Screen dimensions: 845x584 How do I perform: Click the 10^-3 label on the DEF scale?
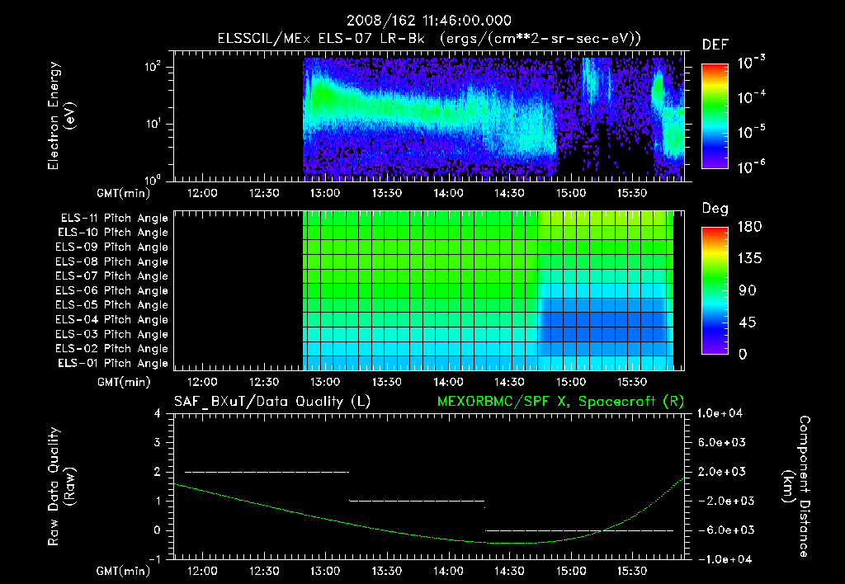[x=751, y=63]
